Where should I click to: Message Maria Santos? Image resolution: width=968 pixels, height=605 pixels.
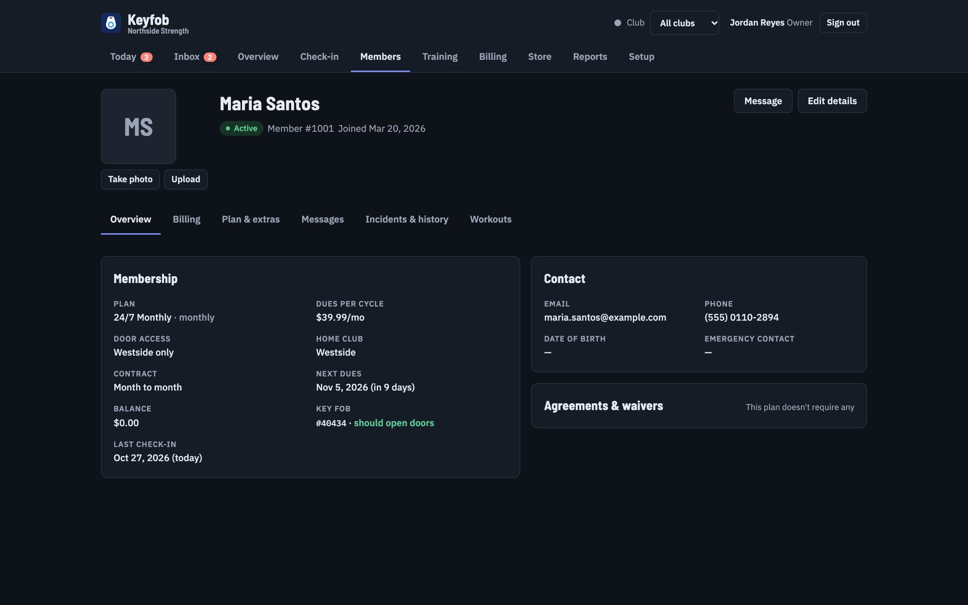(763, 101)
